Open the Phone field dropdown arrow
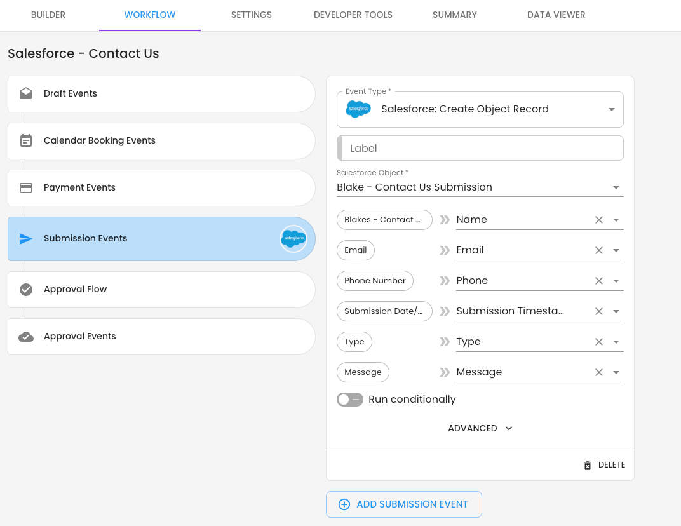This screenshot has height=526, width=681. coord(616,281)
